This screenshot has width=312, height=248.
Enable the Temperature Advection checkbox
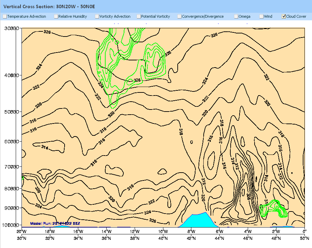(x=5, y=16)
